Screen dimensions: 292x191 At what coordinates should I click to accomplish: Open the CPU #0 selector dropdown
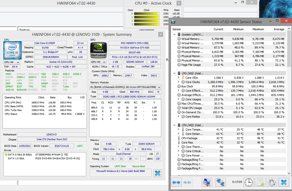[11, 62]
